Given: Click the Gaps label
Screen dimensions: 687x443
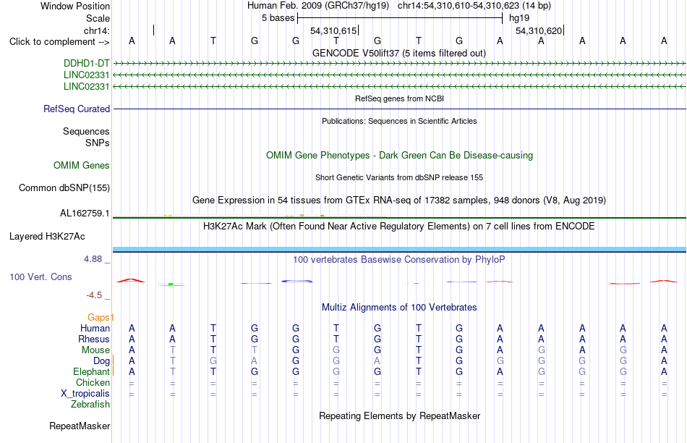Looking at the screenshot, I should coord(98,317).
